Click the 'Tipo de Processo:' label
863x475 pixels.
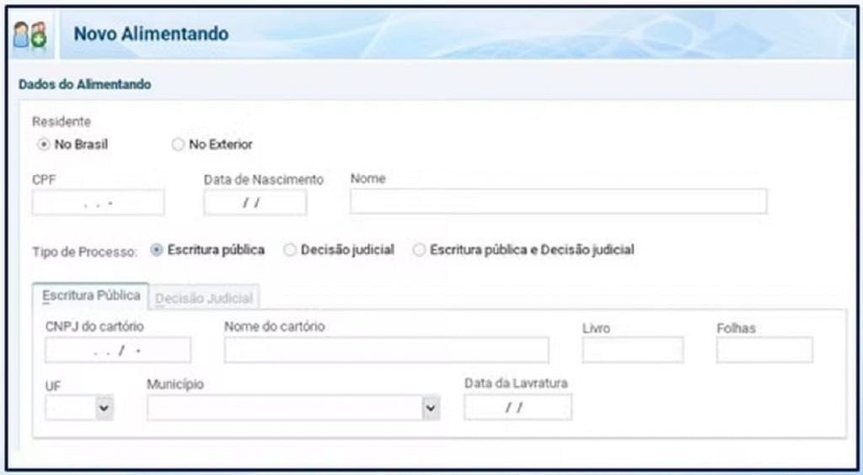tap(85, 252)
